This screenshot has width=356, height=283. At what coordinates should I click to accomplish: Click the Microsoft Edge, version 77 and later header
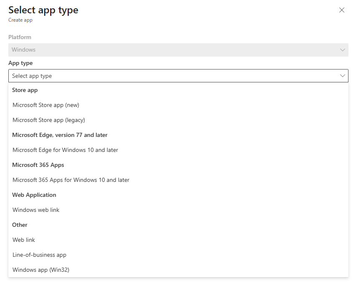[60, 135]
